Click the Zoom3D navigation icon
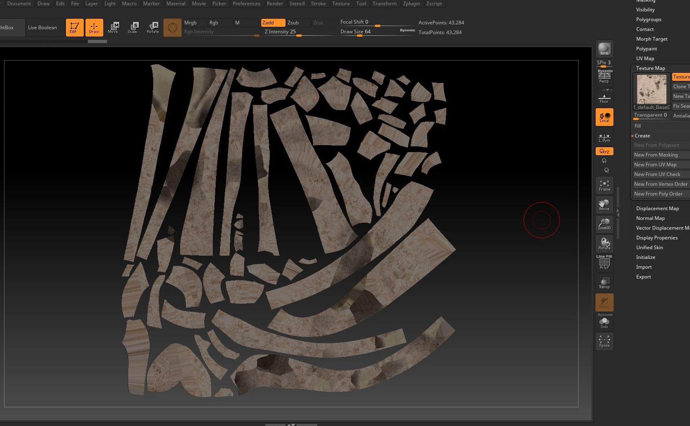 pyautogui.click(x=604, y=224)
